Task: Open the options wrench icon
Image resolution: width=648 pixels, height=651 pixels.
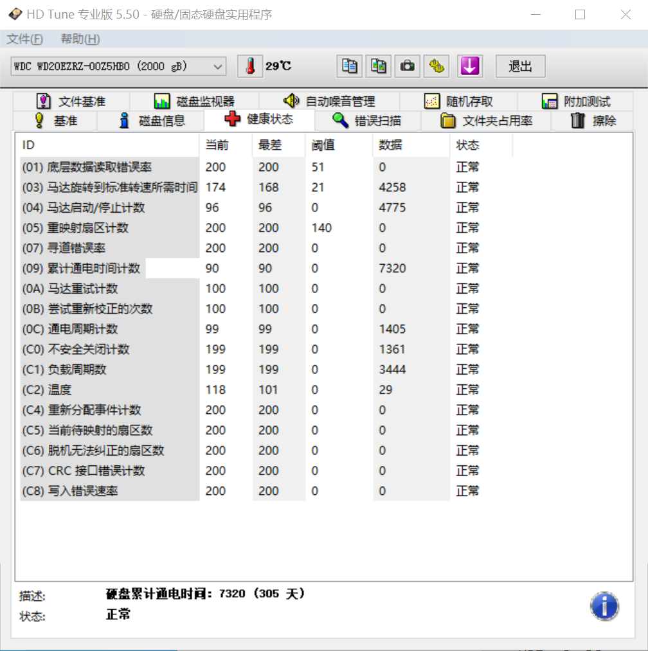Action: pyautogui.click(x=437, y=66)
